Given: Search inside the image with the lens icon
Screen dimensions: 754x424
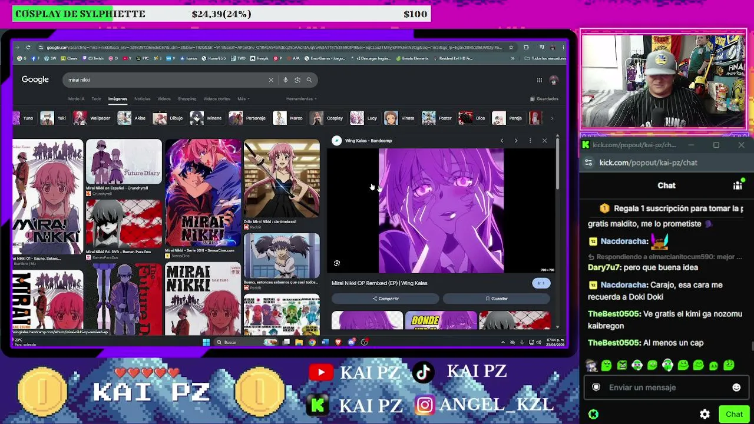Looking at the screenshot, I should 337,263.
